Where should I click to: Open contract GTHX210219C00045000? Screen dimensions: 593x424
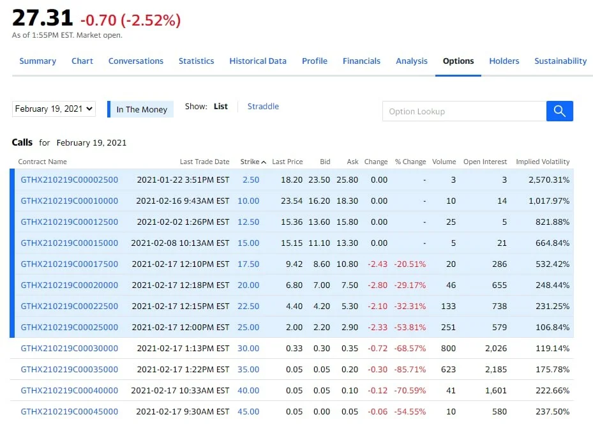tap(69, 411)
